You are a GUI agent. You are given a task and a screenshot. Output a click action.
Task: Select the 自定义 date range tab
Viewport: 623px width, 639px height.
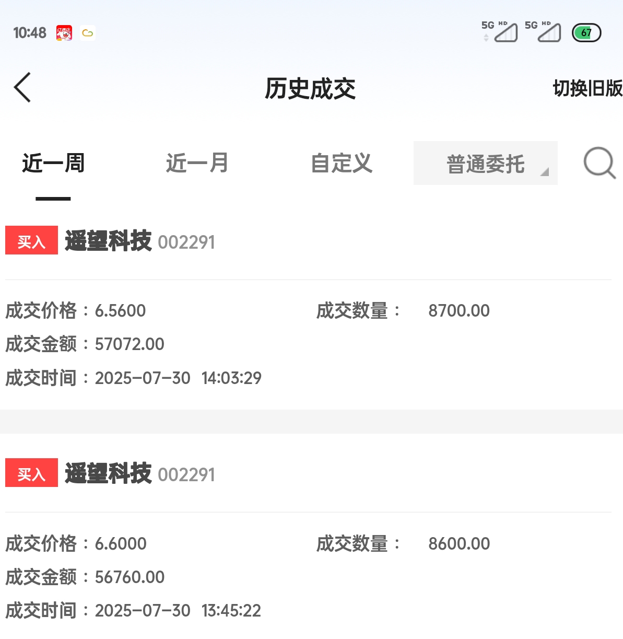342,163
